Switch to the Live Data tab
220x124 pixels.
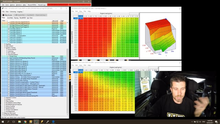(10, 18)
